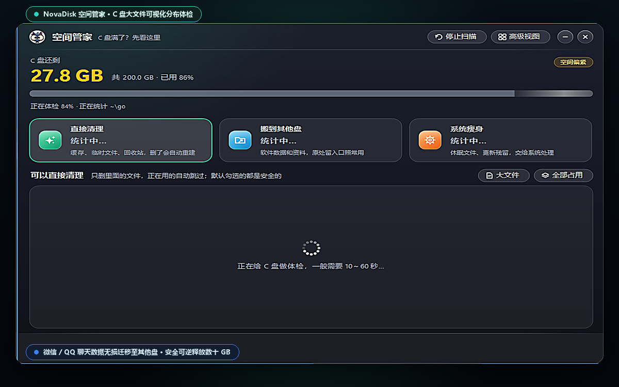Click the 空间管家 app title text
Screen dimensions: 619x387
point(72,37)
